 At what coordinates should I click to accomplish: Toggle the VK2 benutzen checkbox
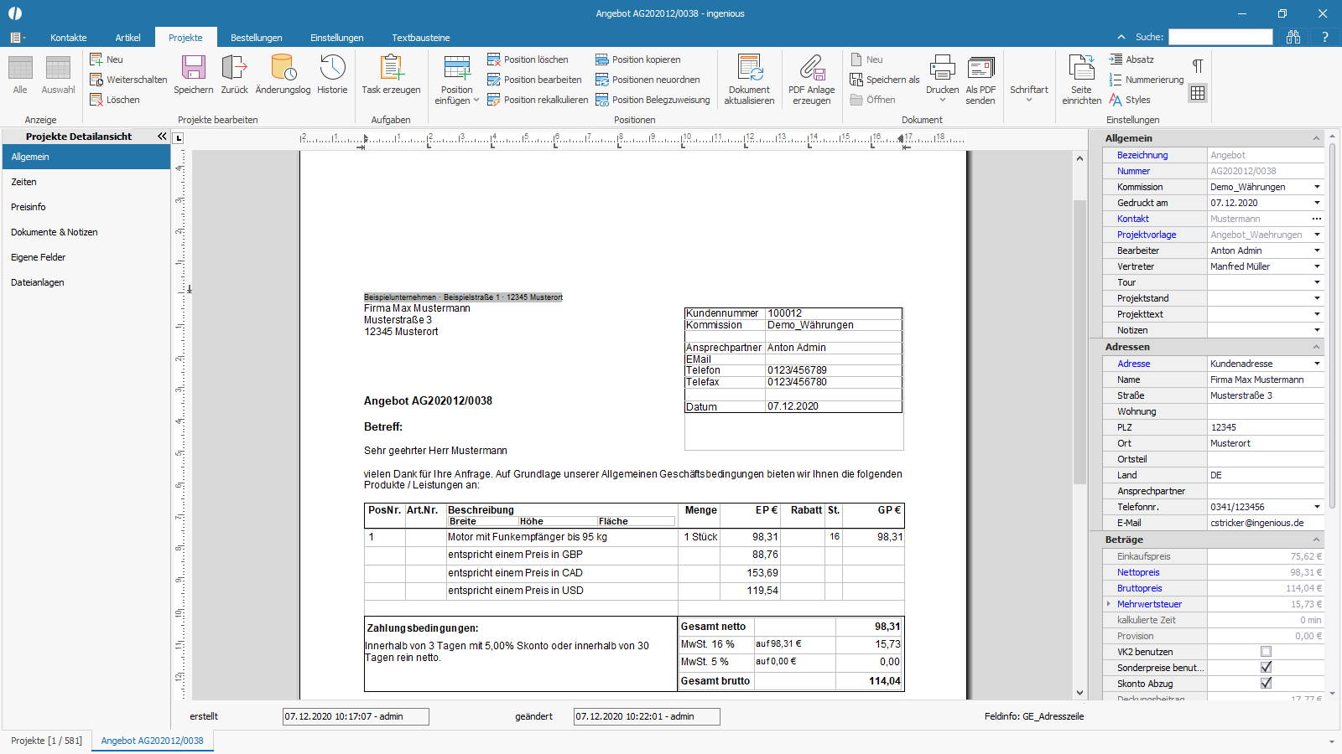pos(1266,652)
